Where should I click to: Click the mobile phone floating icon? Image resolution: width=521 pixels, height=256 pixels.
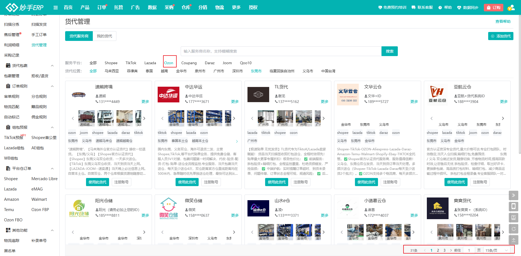[x=513, y=207]
